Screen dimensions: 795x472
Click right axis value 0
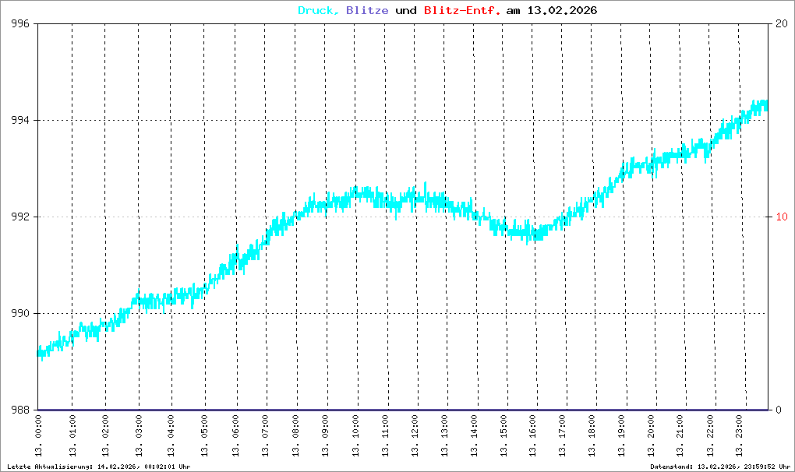pos(779,410)
